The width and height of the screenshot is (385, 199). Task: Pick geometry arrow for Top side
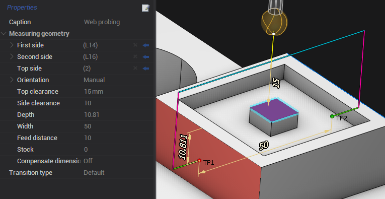146,69
